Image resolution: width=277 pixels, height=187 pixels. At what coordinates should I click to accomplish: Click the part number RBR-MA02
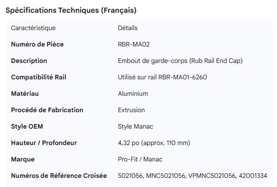(x=134, y=44)
